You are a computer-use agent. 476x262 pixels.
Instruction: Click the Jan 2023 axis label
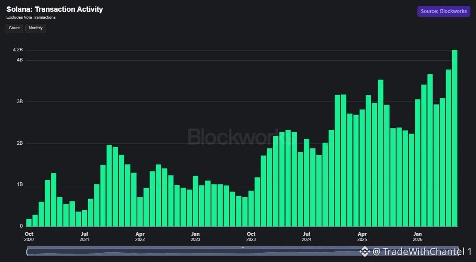coord(195,237)
